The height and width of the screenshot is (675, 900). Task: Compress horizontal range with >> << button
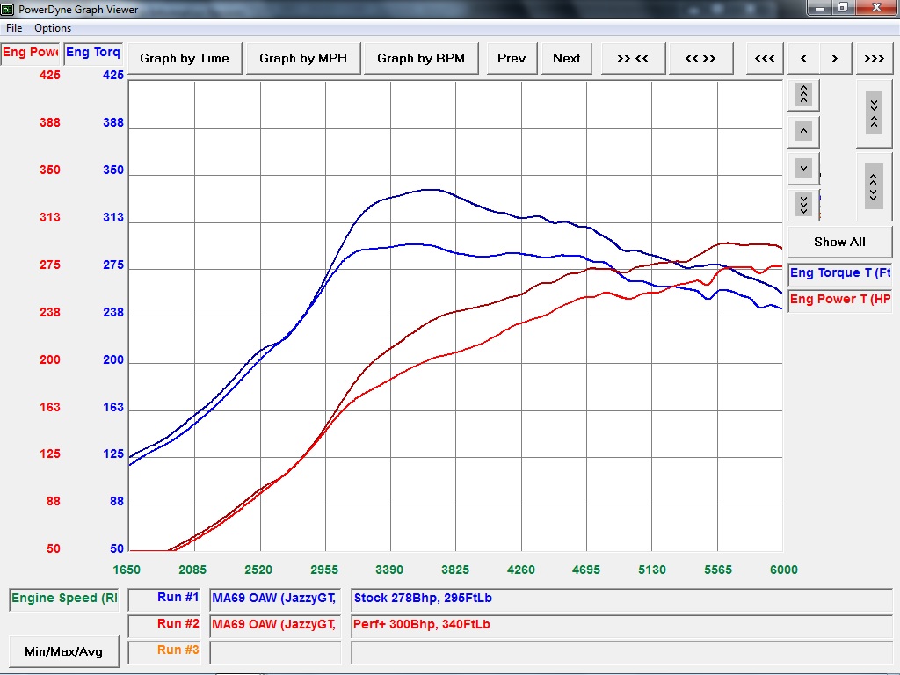coord(633,59)
